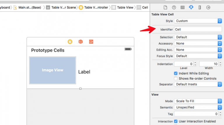Select the Image View placeholder in cell
This screenshot has width=224, height=125.
coord(52,70)
